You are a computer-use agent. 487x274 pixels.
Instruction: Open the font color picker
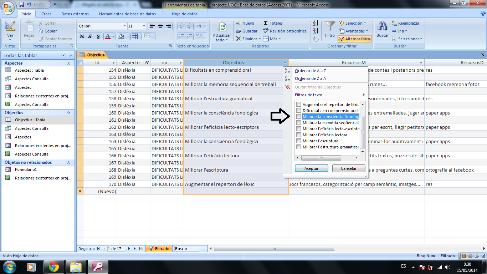click(x=114, y=36)
